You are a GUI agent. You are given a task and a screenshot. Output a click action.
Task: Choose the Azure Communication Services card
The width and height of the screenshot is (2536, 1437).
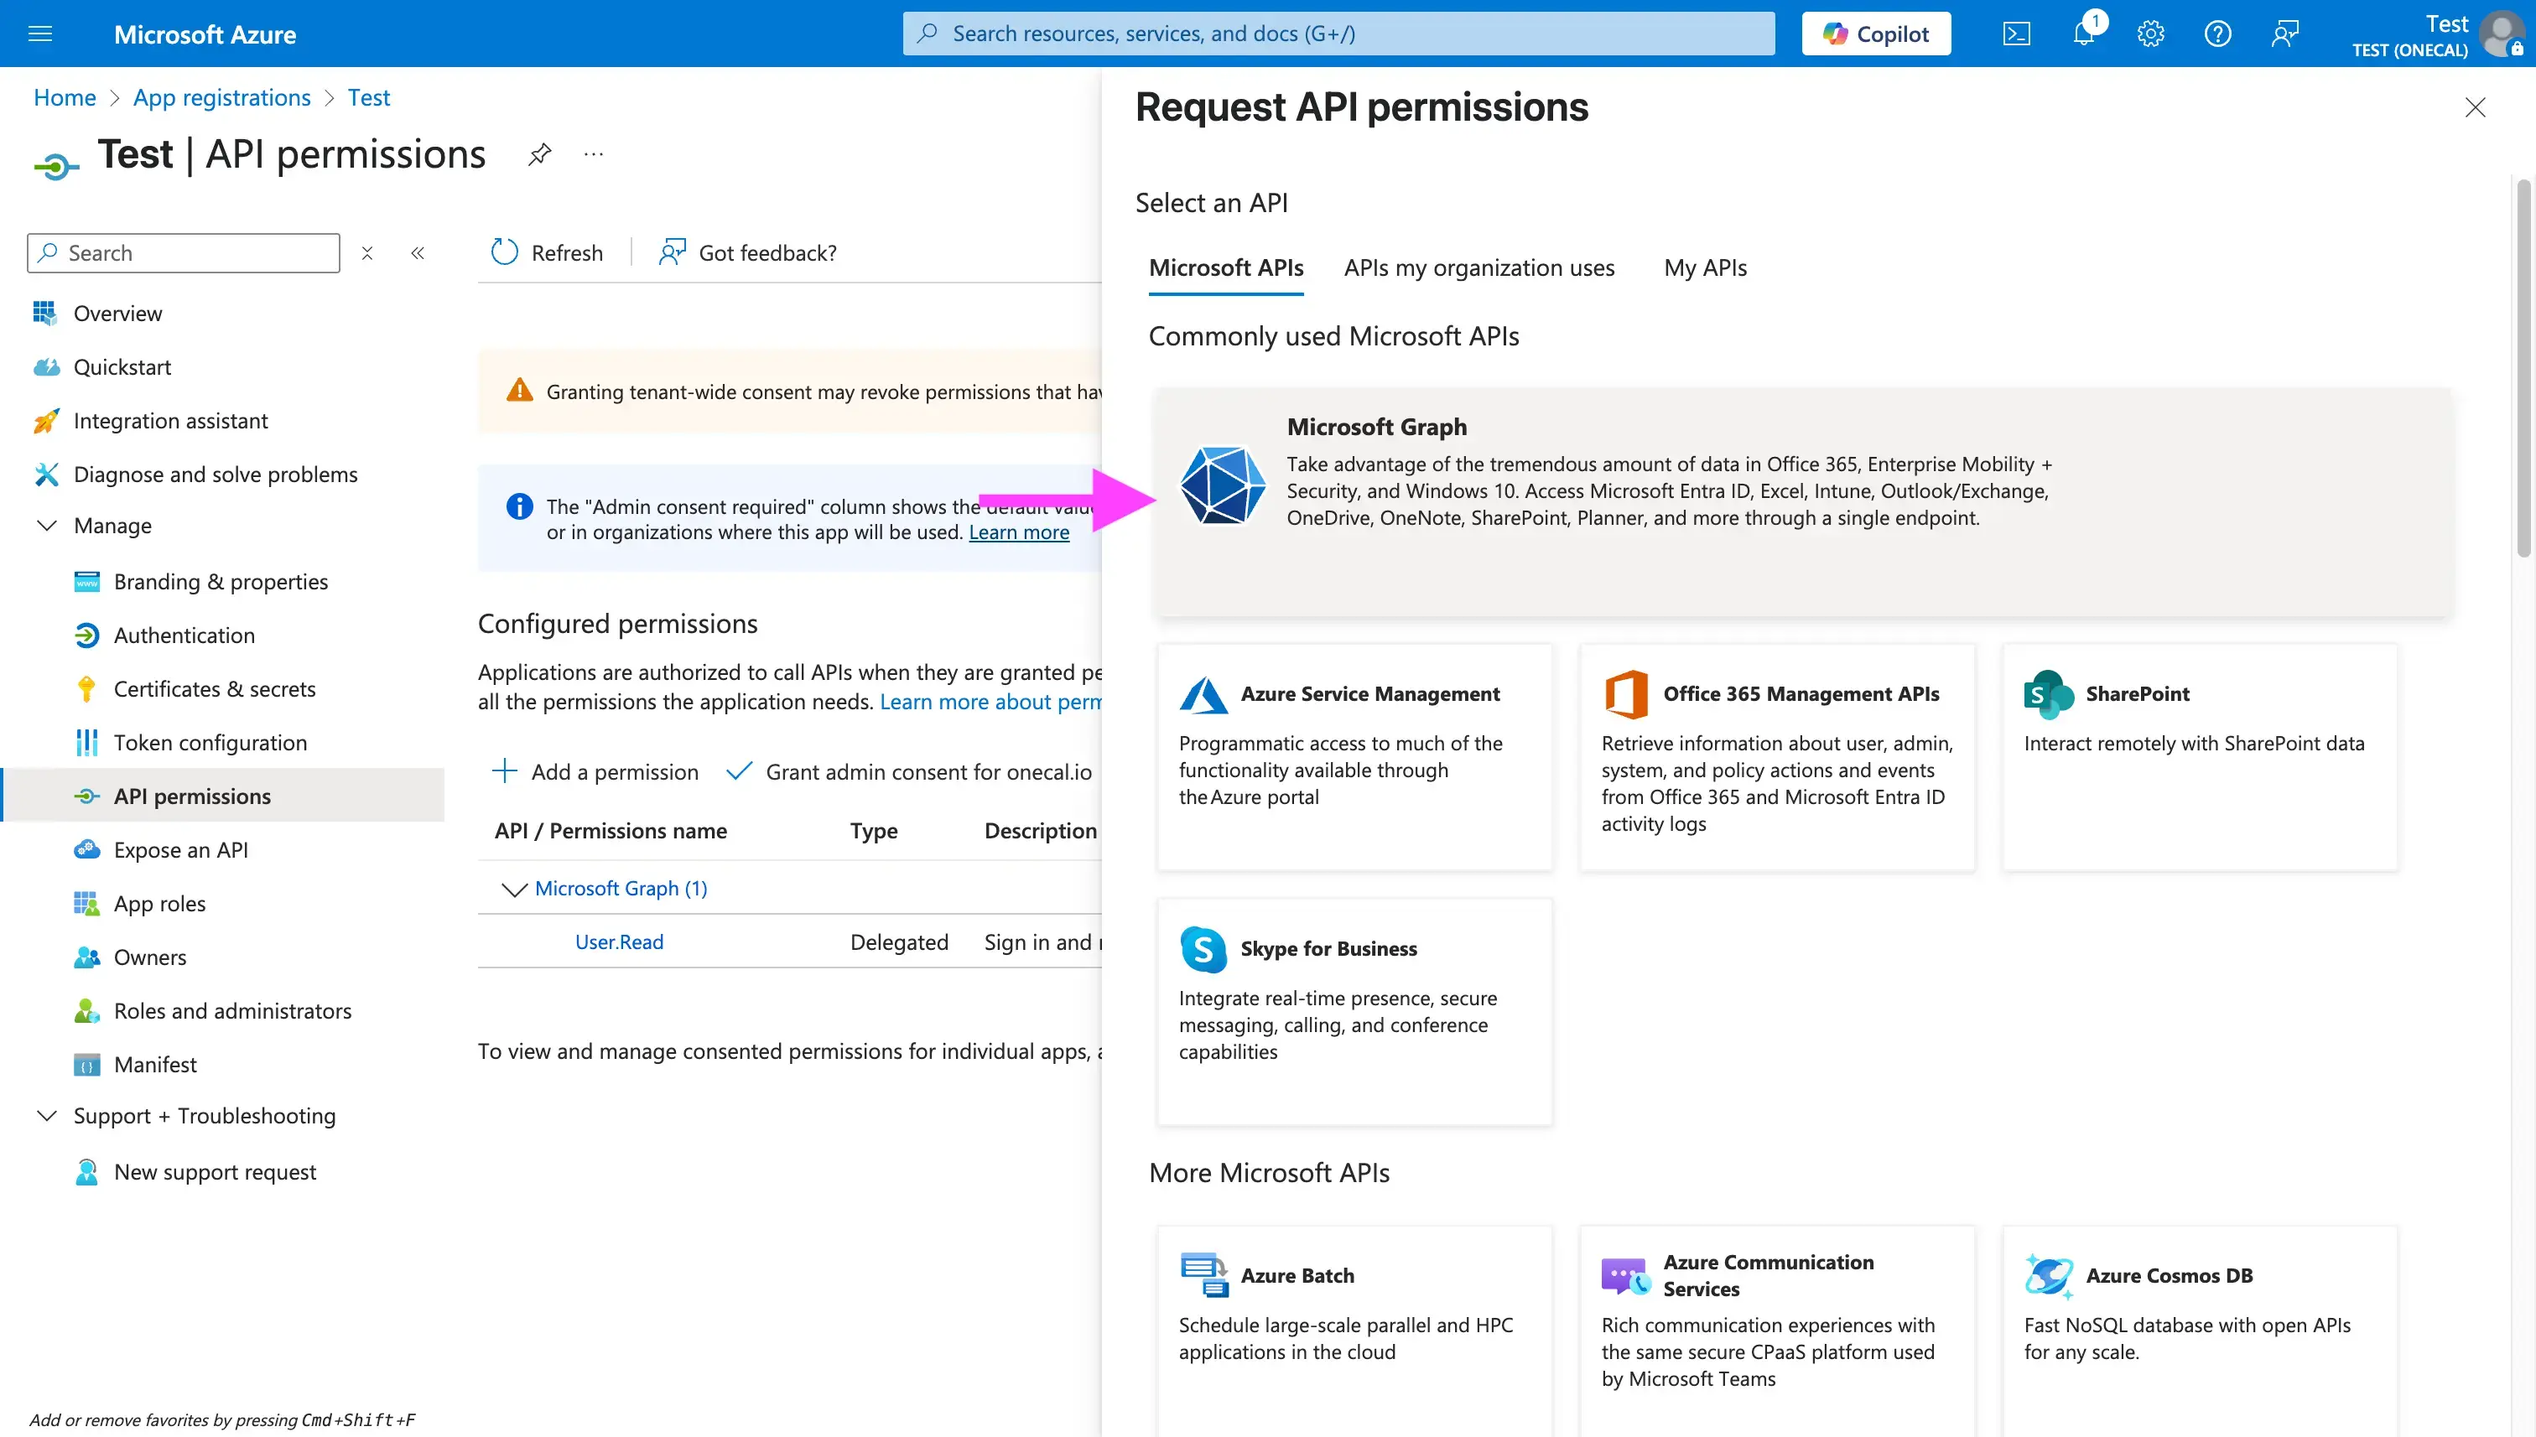(x=1777, y=1331)
